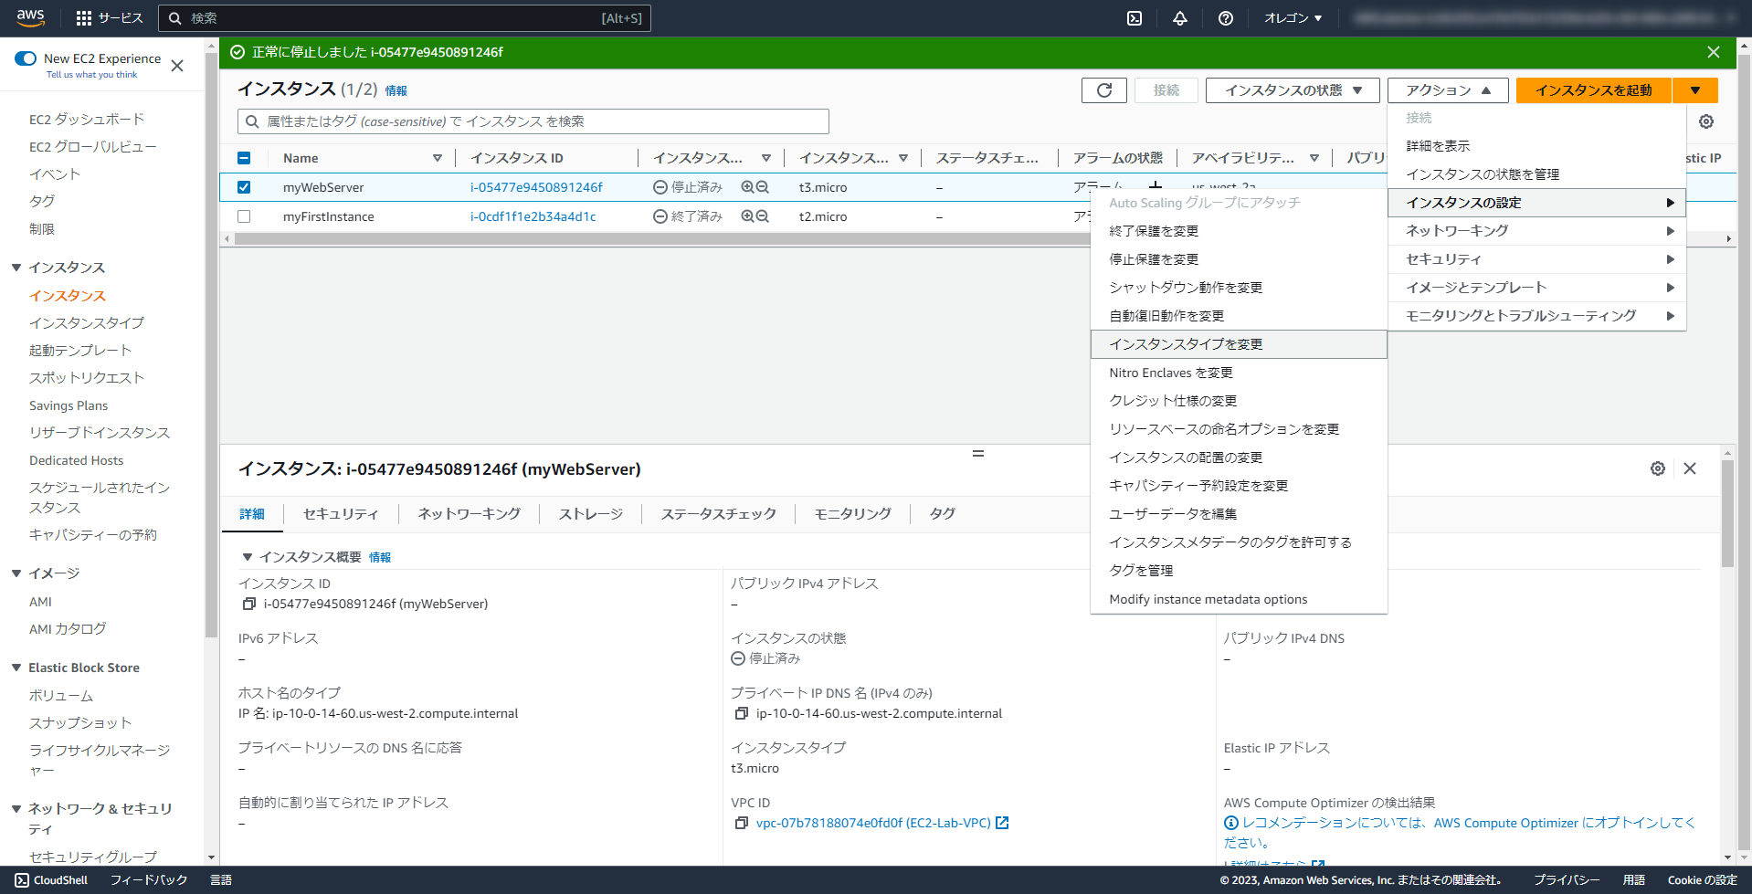Select the myFirstInstance checkbox
The height and width of the screenshot is (894, 1752).
(x=244, y=216)
